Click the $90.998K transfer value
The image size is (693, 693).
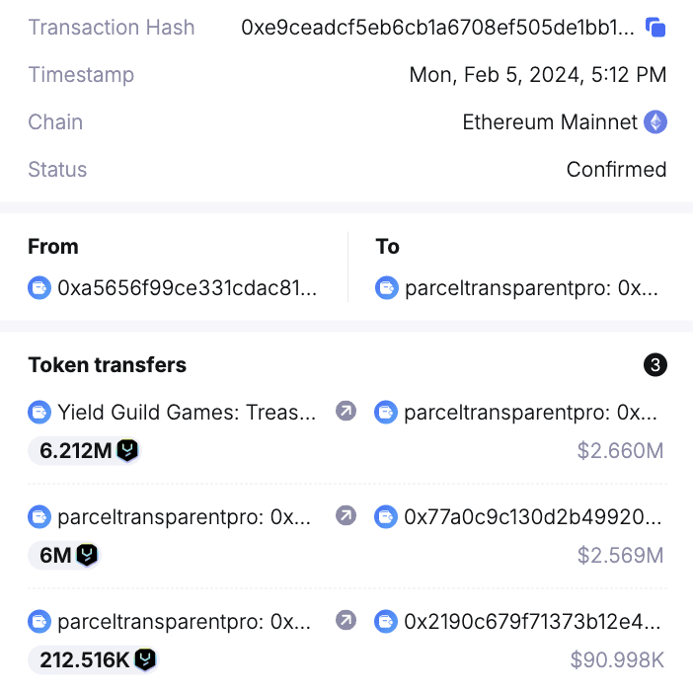pyautogui.click(x=617, y=659)
